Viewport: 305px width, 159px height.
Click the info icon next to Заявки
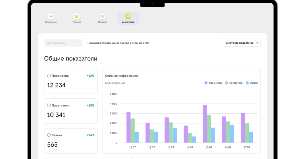49,135
